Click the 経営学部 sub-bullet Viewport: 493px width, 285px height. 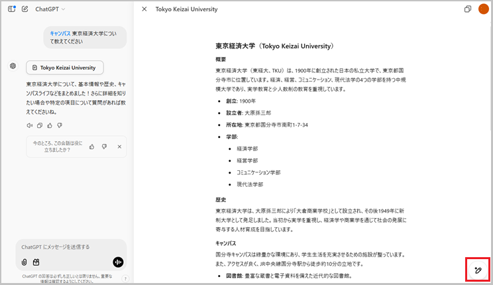247,161
